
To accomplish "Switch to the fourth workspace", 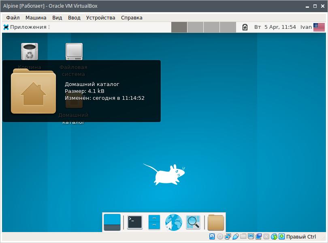I will [228, 27].
